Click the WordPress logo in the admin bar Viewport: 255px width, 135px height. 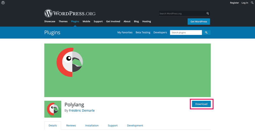3,3
